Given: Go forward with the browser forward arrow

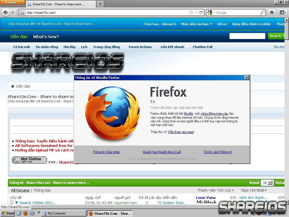Looking at the screenshot, I should (13, 12).
